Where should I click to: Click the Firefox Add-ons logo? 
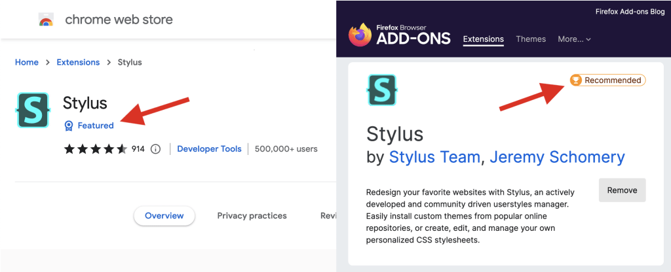pos(399,35)
